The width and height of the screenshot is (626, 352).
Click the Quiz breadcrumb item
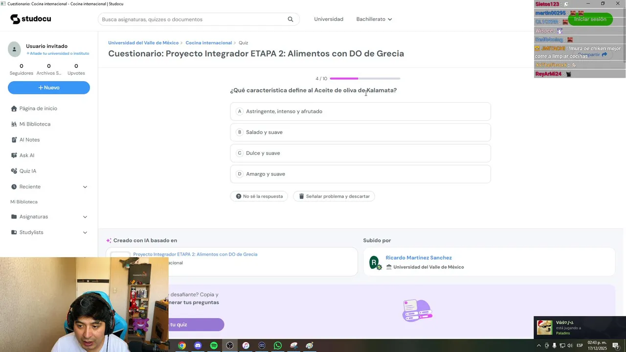(244, 43)
